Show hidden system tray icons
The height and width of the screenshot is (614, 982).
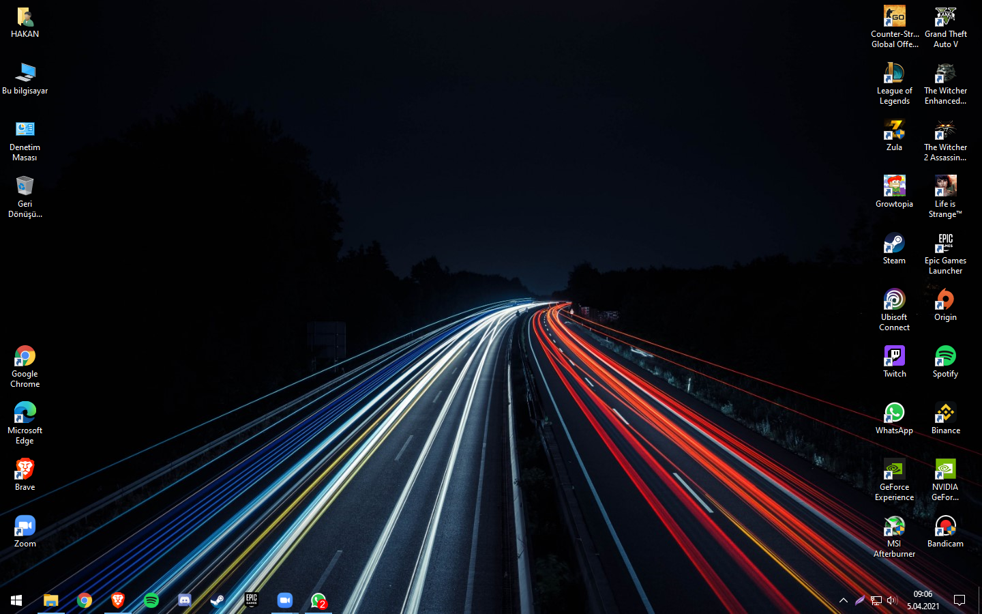pyautogui.click(x=844, y=600)
